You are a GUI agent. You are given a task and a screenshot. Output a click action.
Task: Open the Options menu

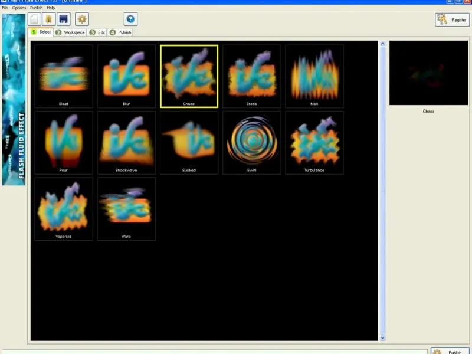pos(19,8)
